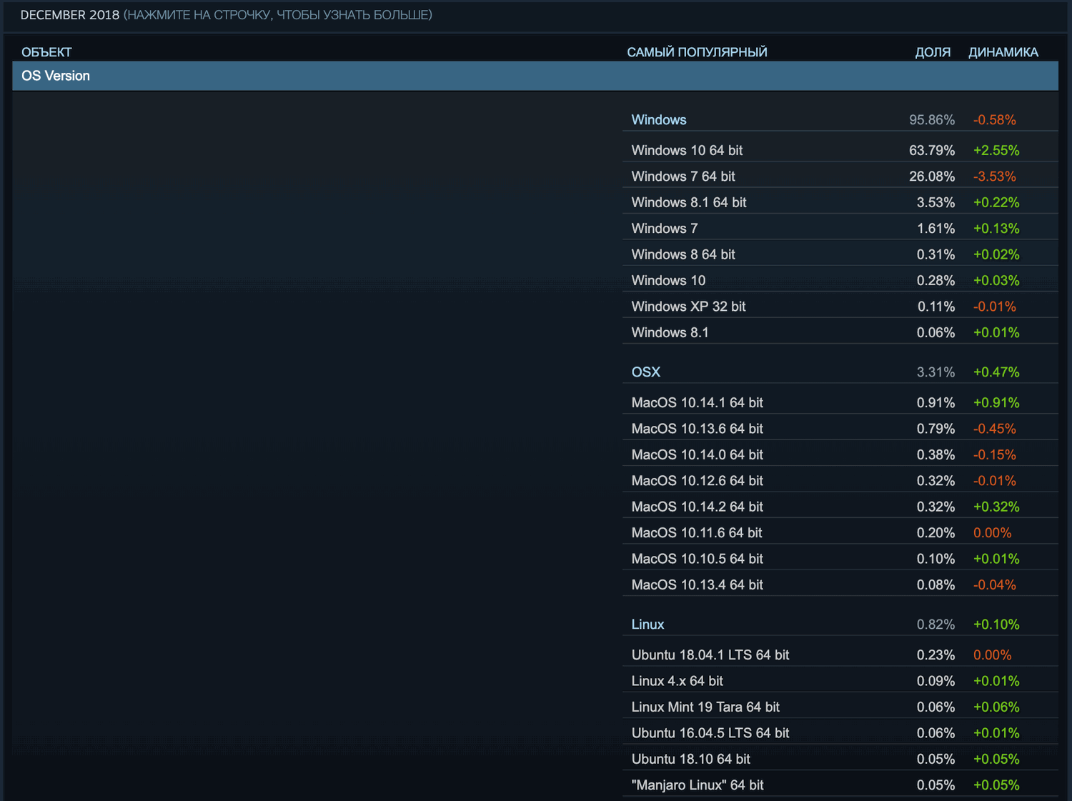Select the Windows 8.1 64 bit row
The height and width of the screenshot is (801, 1072).
[x=688, y=202]
